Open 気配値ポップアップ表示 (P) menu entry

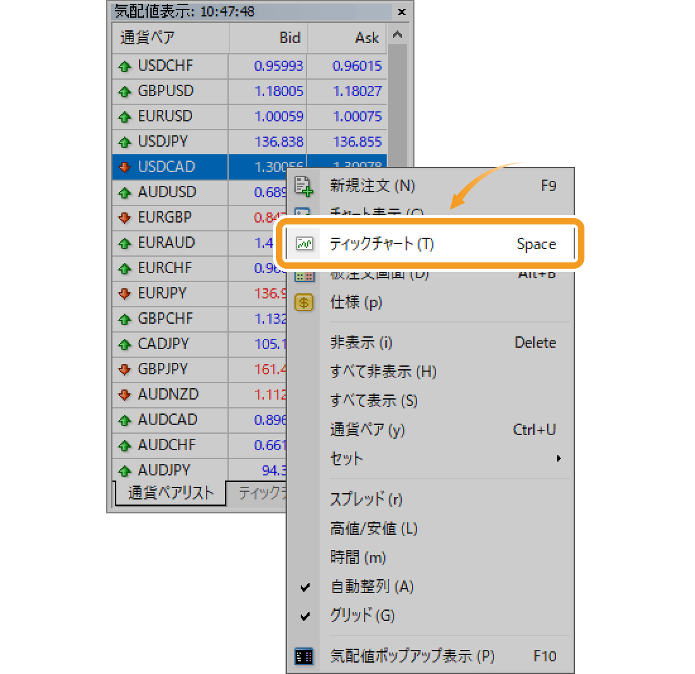[430, 656]
